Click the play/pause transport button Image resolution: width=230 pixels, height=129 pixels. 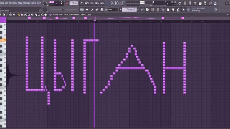(x=56, y=3)
